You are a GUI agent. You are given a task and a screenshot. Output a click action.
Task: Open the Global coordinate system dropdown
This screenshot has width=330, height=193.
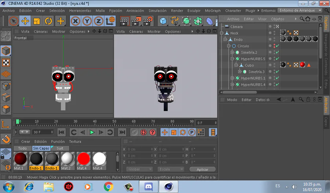click(139, 169)
